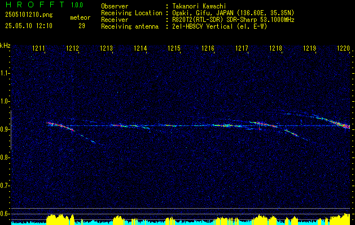Click the 1214 time axis label
Image resolution: width=355 pixels, height=225 pixels.
[x=140, y=48]
